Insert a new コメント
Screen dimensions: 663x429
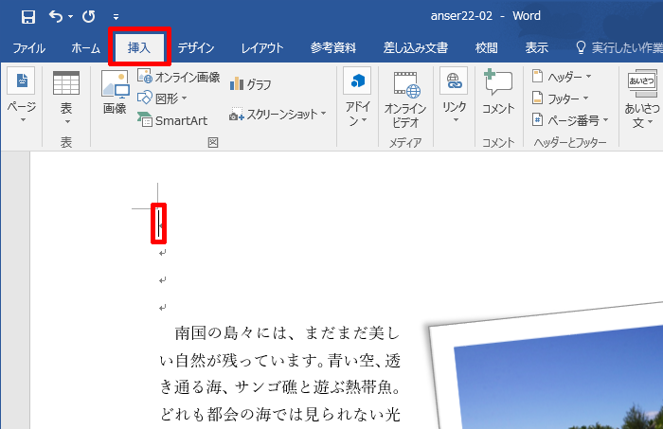click(x=498, y=91)
